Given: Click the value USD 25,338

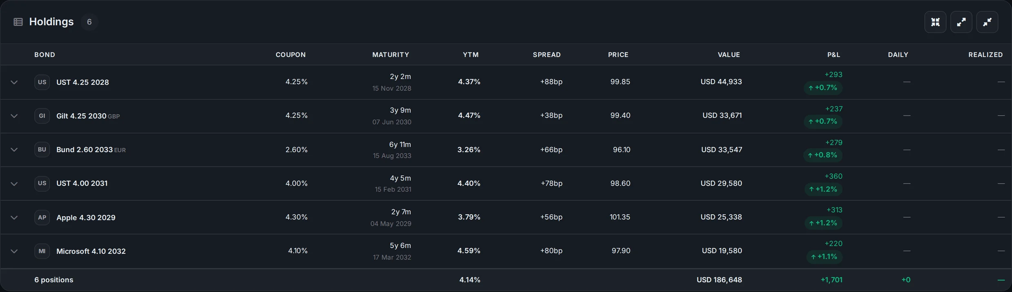Looking at the screenshot, I should [x=721, y=217].
